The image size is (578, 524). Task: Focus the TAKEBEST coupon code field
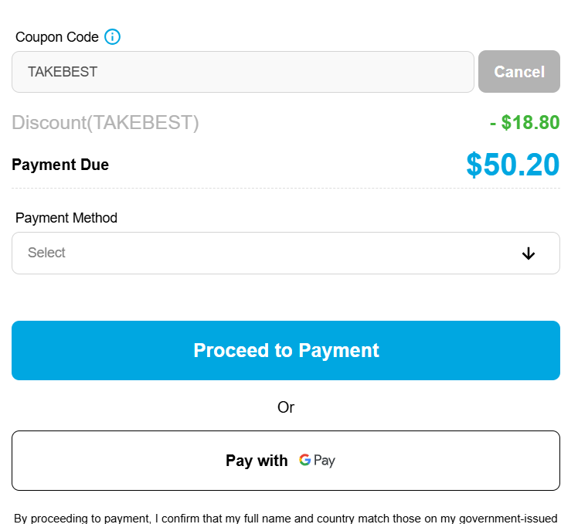[243, 72]
